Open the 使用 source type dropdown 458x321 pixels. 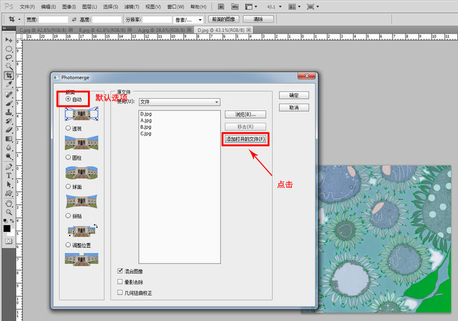pos(179,102)
